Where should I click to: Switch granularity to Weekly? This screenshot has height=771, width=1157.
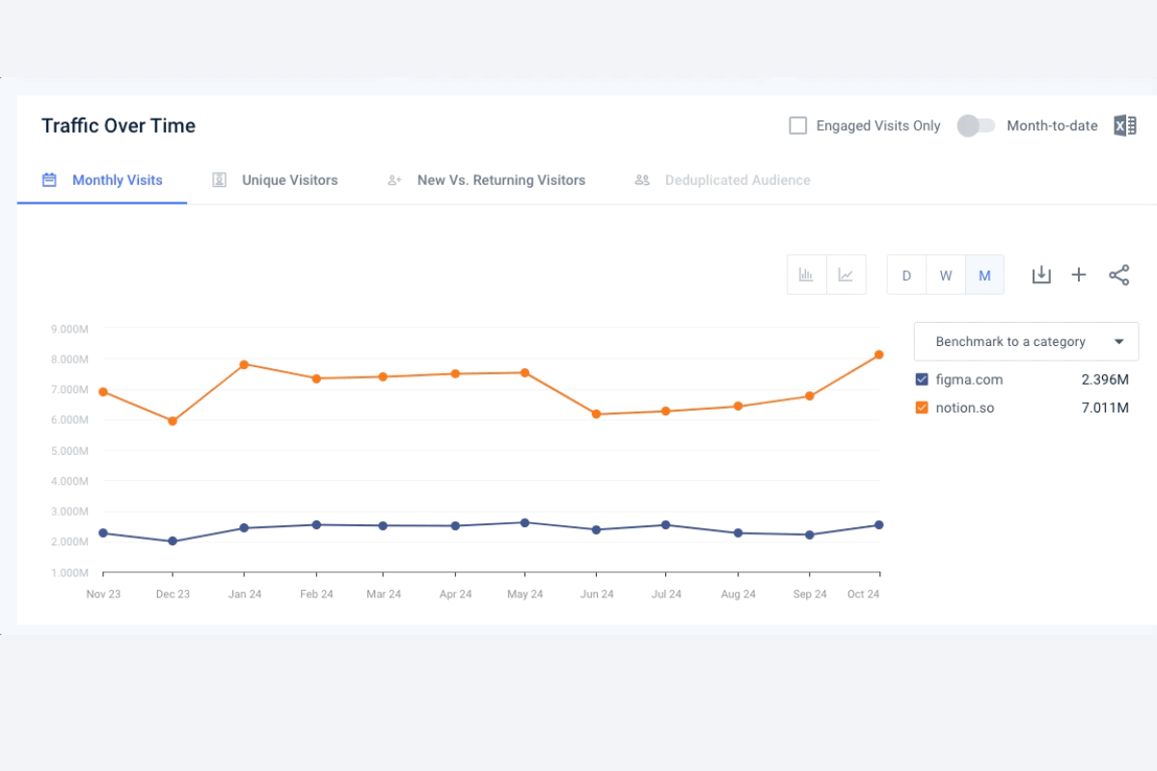(946, 275)
